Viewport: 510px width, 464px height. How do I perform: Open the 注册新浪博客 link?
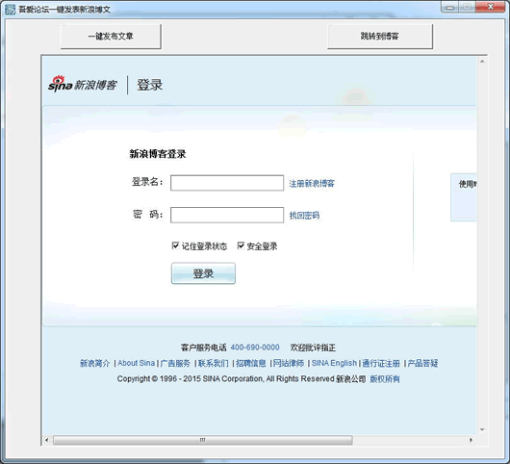312,183
